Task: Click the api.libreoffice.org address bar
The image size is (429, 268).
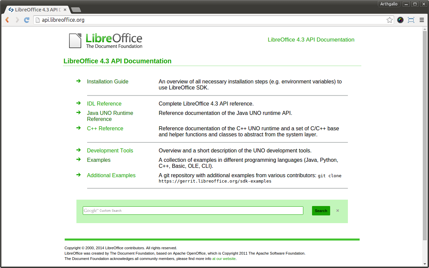Action: click(213, 20)
